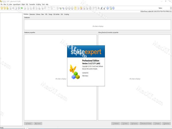This screenshot has height=129, width=172.
Task: Click the Reindex All Tables button
Action: click(146, 124)
